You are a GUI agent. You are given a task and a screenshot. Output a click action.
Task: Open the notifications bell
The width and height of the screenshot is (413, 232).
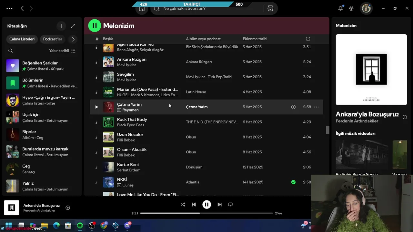(340, 8)
